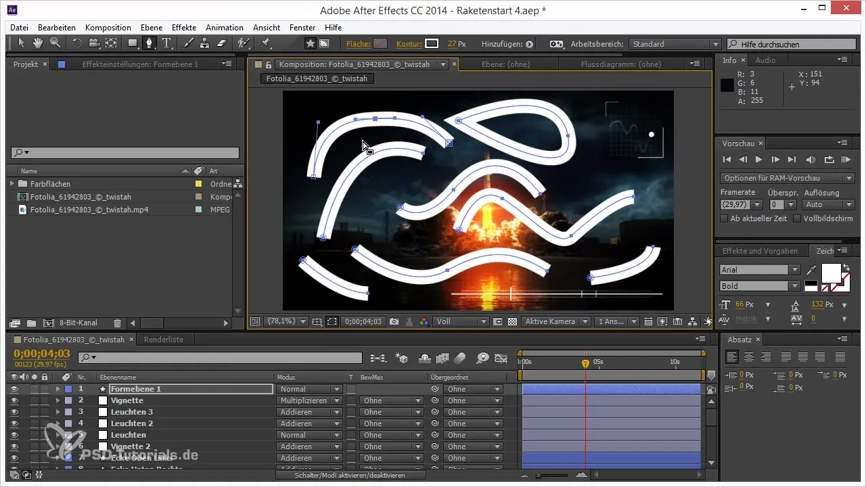Click the region of interest icon
Viewport: 866px width, 487px height.
[x=498, y=321]
